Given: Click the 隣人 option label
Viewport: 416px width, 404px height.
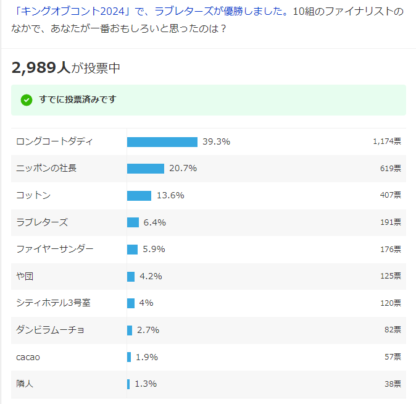Looking at the screenshot, I should click(25, 384).
